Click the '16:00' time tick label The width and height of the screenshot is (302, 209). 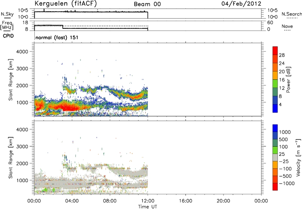(185, 201)
